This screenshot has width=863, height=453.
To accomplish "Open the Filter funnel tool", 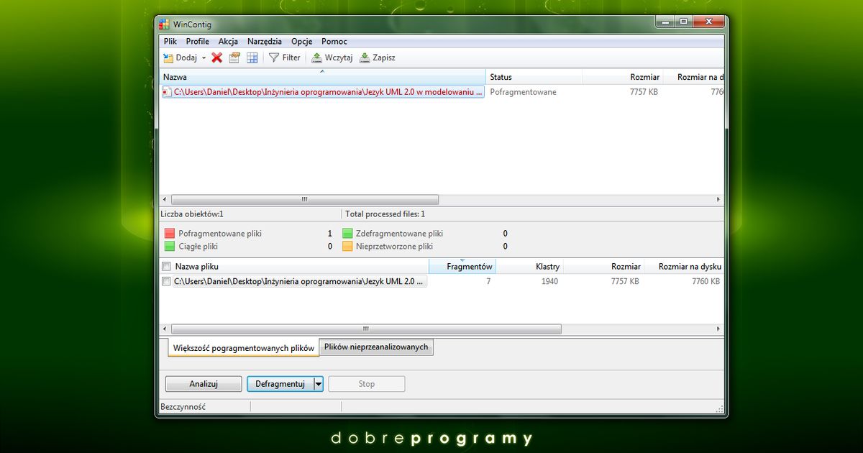I will (x=285, y=58).
